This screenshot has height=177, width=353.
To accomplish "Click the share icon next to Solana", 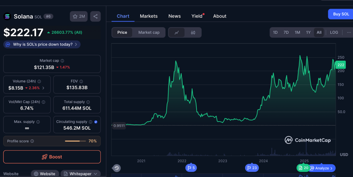I will (95, 16).
